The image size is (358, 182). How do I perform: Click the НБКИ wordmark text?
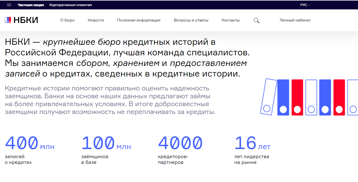click(26, 20)
